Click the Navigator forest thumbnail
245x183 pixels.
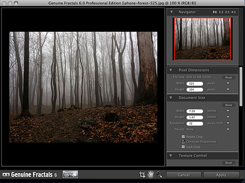(x=203, y=39)
